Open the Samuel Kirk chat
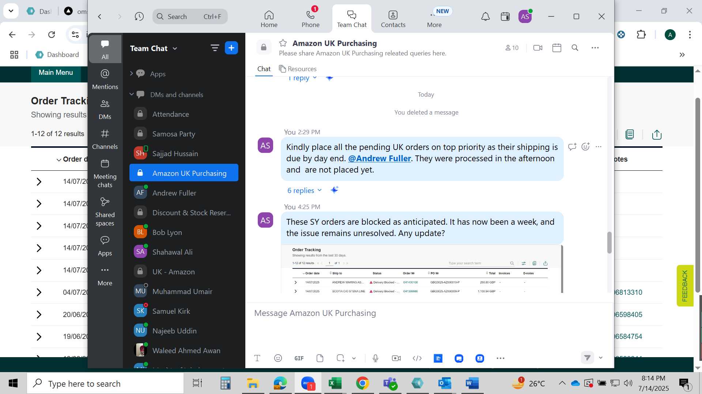702x394 pixels. tap(184, 311)
